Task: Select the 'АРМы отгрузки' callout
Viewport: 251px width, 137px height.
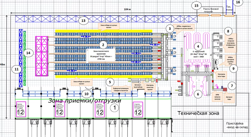Action: pos(231,43)
